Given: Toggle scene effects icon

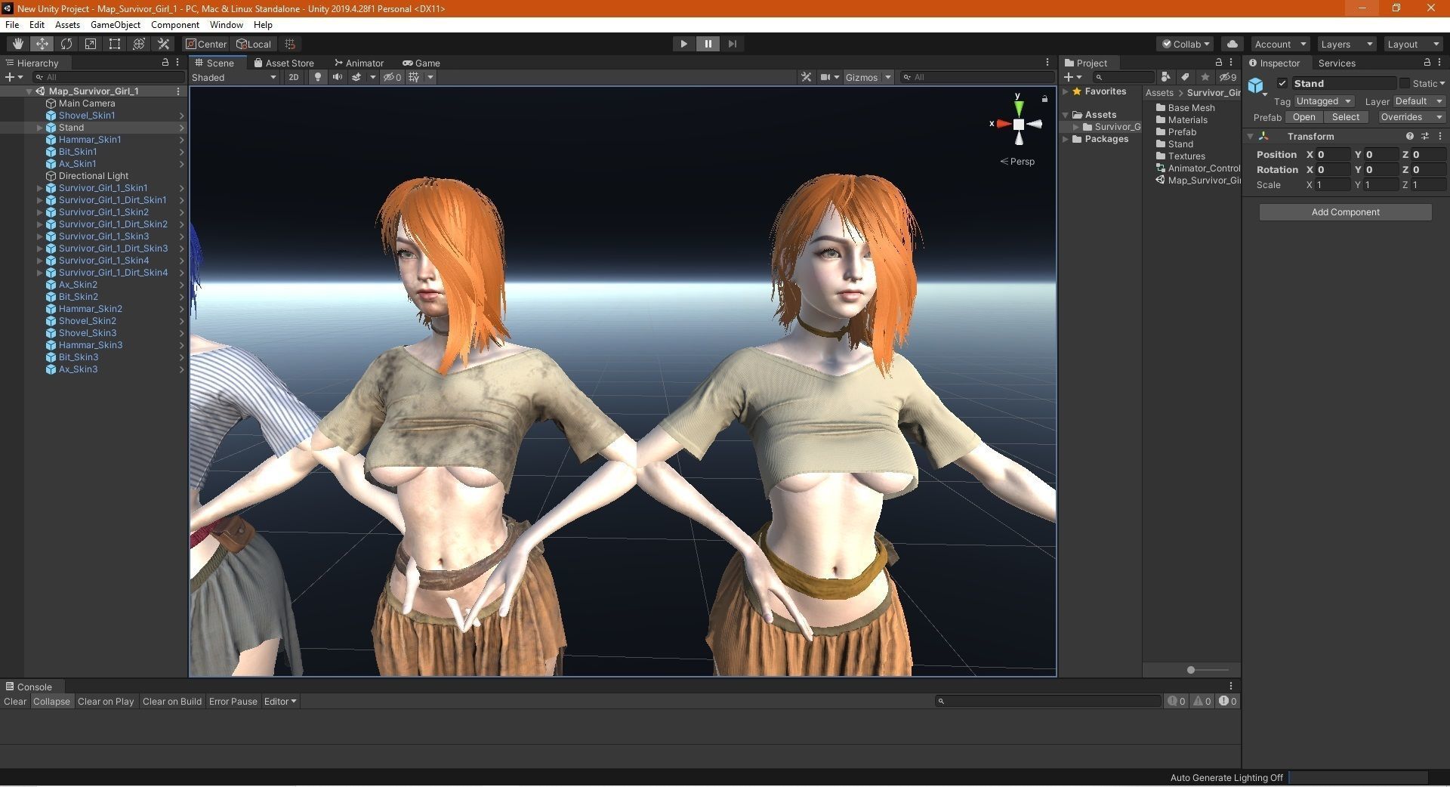Looking at the screenshot, I should [x=356, y=77].
